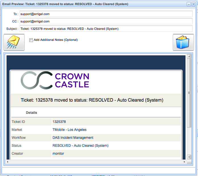The width and height of the screenshot is (198, 176).
Task: Click the Workflow value DAS Incident Management
Action: pyautogui.click(x=73, y=138)
